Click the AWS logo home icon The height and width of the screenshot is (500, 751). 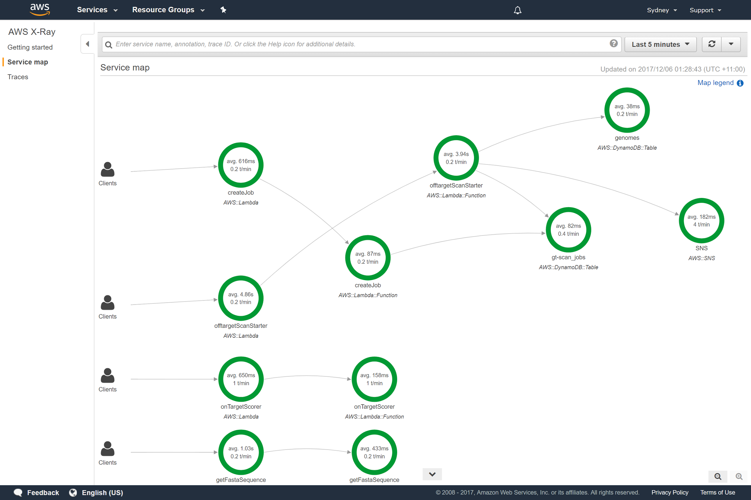(x=40, y=10)
